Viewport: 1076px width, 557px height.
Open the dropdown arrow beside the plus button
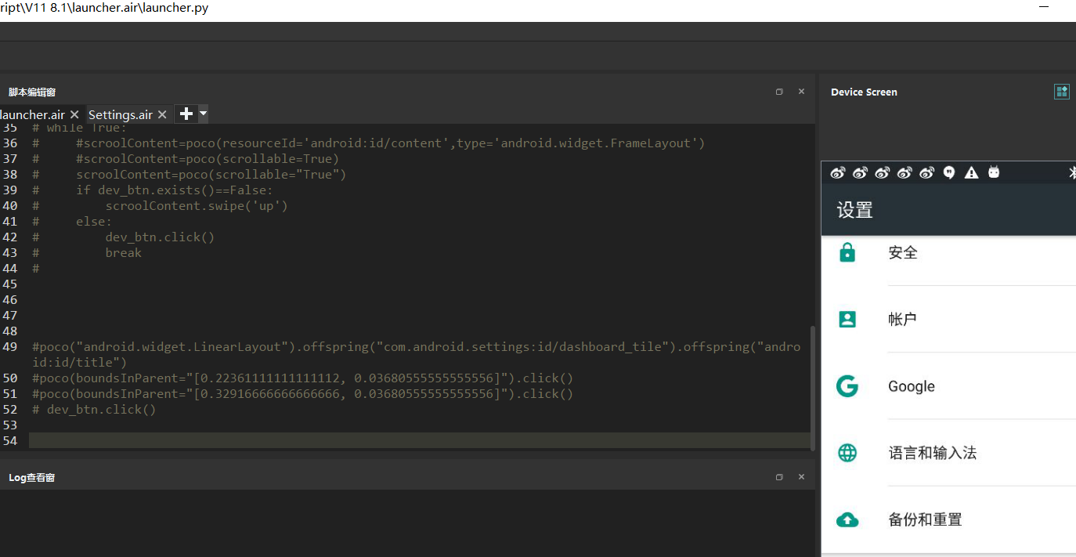tap(203, 114)
